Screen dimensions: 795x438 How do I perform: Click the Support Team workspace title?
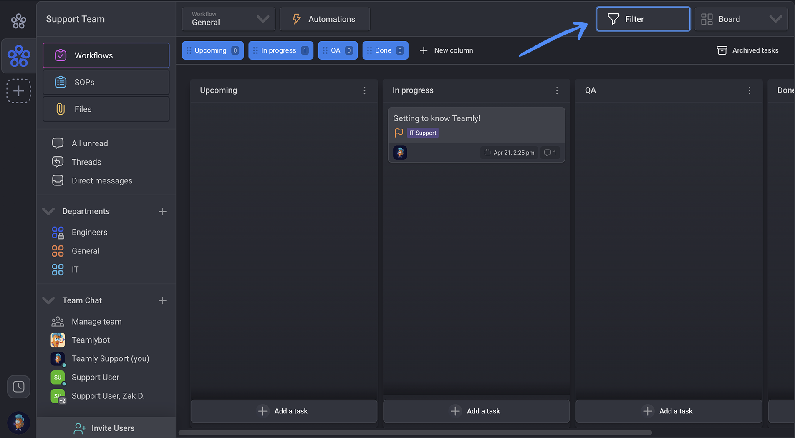(76, 19)
